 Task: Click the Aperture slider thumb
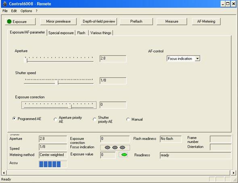pyautogui.click(x=26, y=60)
